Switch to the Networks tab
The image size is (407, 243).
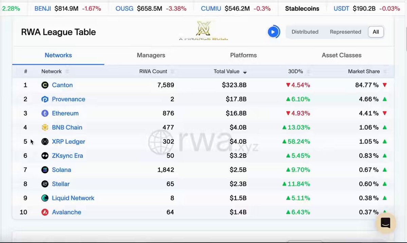point(58,55)
